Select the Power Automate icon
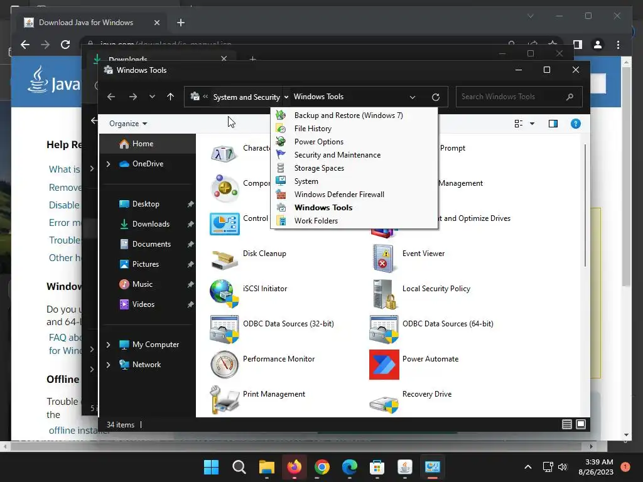The width and height of the screenshot is (643, 482). pyautogui.click(x=384, y=364)
